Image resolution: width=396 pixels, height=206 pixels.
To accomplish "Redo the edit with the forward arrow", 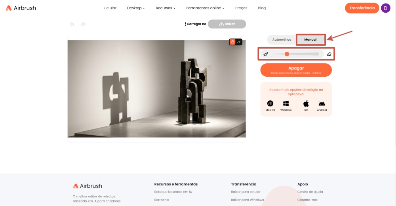I will pos(84,24).
